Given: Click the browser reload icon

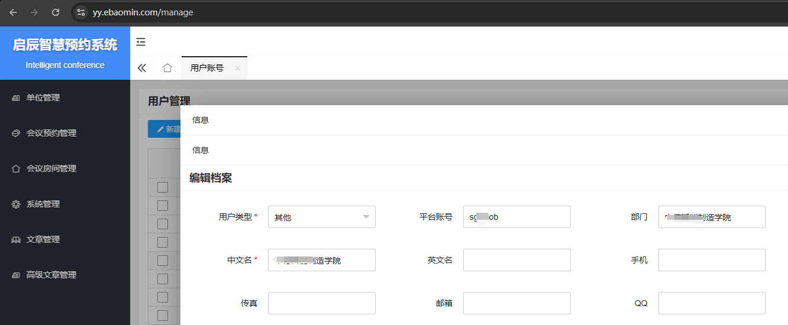Looking at the screenshot, I should tap(56, 12).
